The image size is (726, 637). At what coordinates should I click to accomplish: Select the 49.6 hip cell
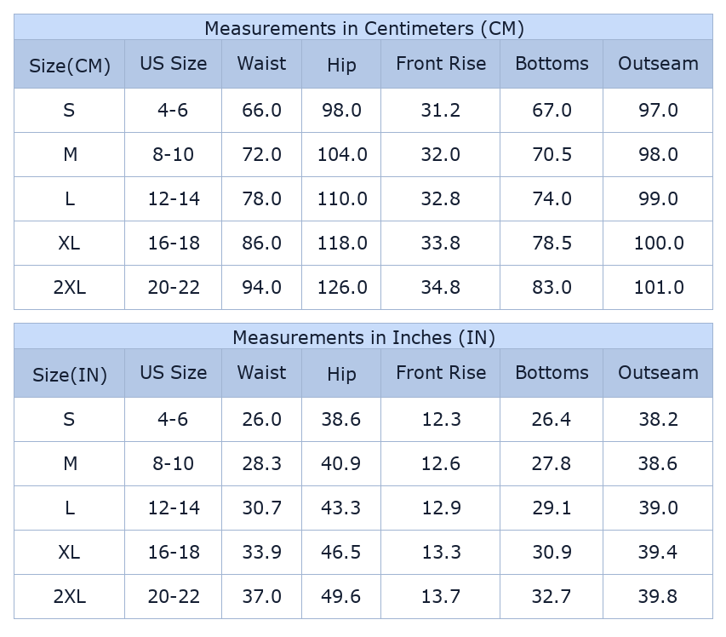coord(341,597)
